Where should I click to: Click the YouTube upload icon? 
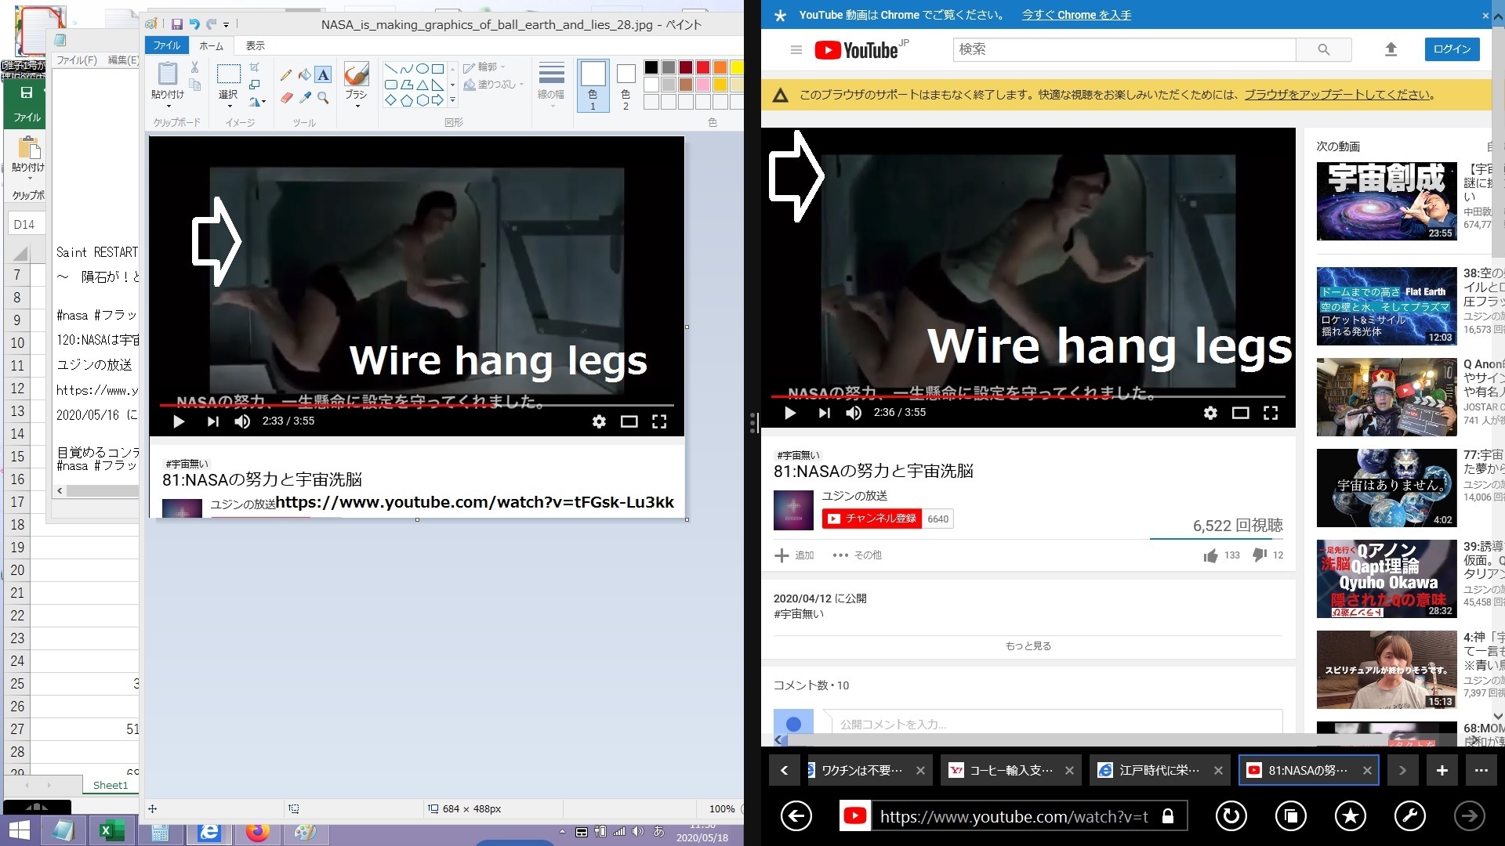[1391, 49]
